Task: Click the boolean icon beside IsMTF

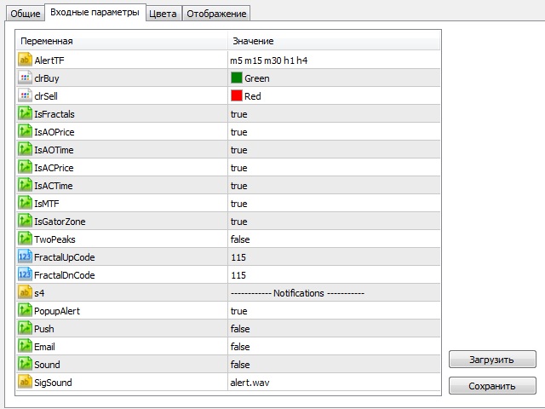Action: 25,203
